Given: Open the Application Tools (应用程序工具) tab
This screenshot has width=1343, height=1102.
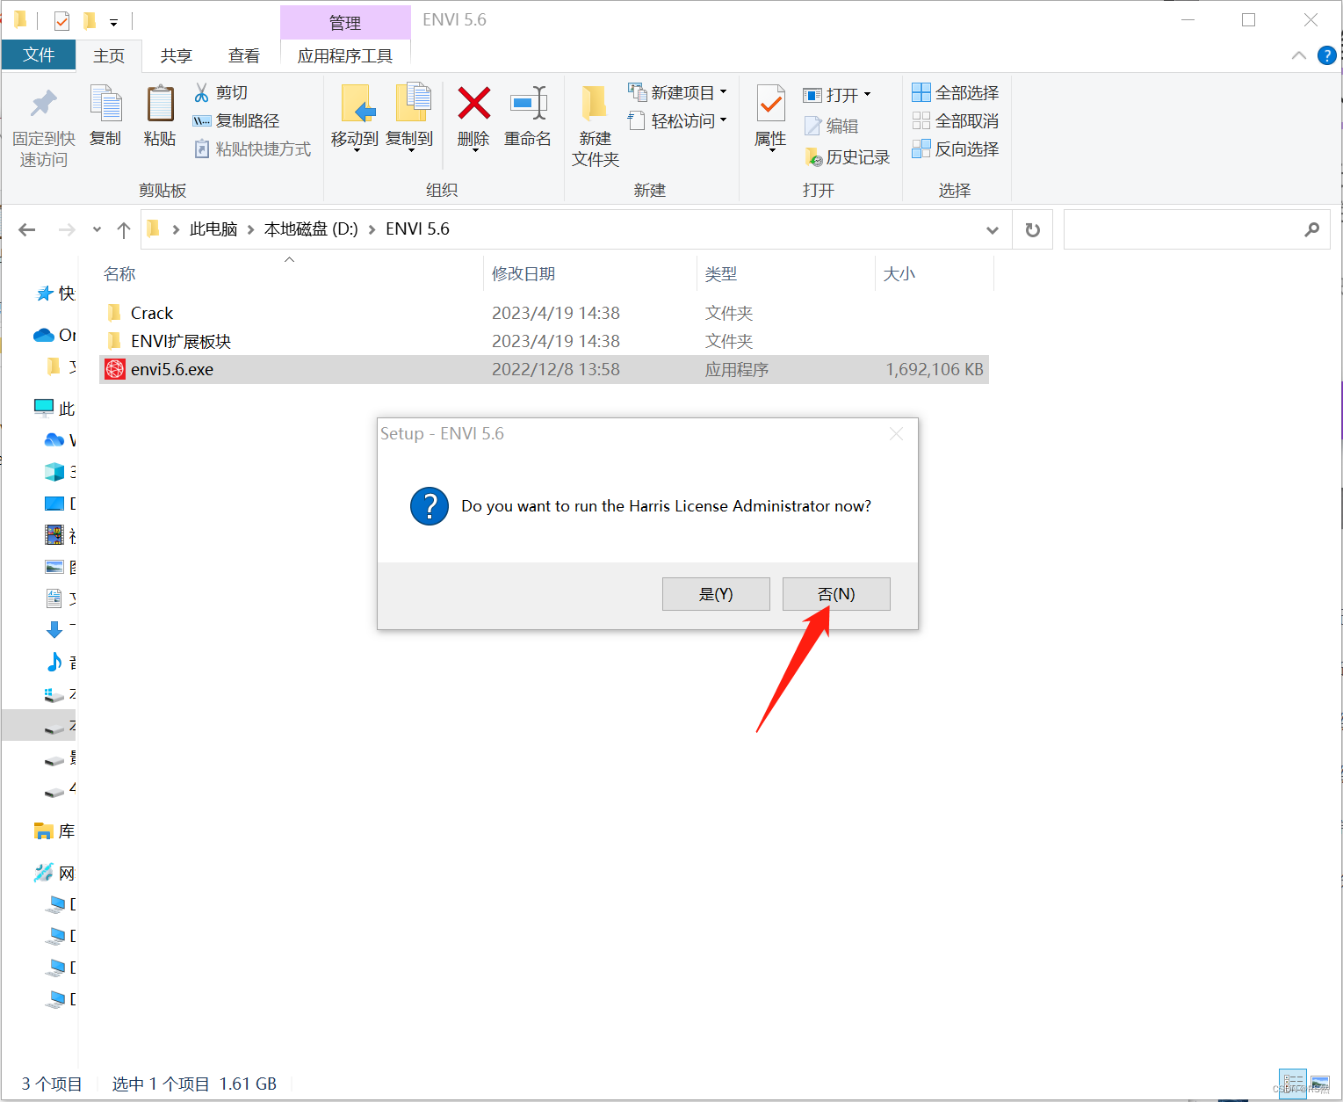Looking at the screenshot, I should (x=345, y=55).
